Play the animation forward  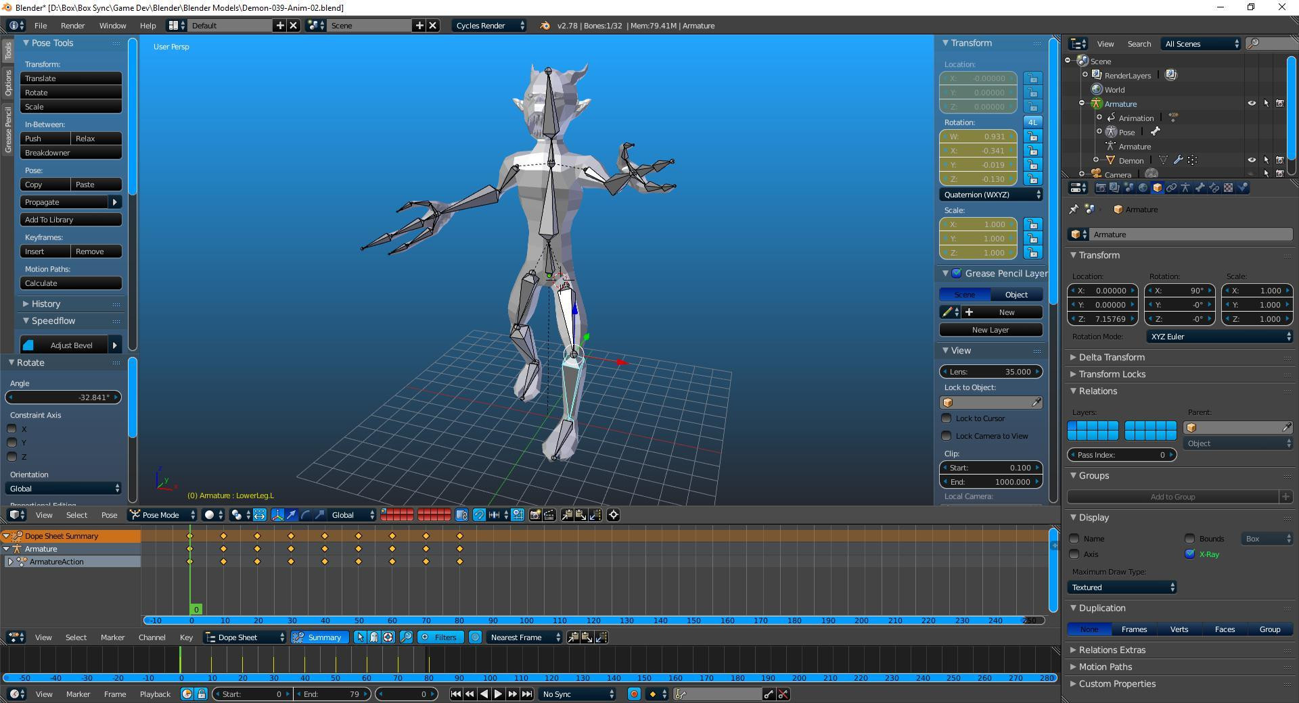498,694
